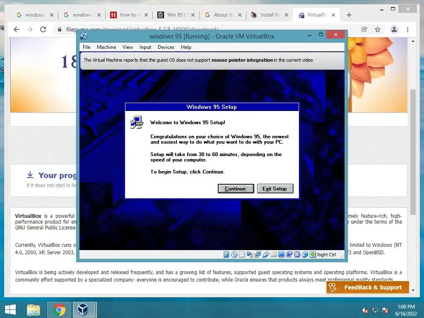
Task: Click the video capture icon in VirtualBox status bar
Action: [289, 255]
